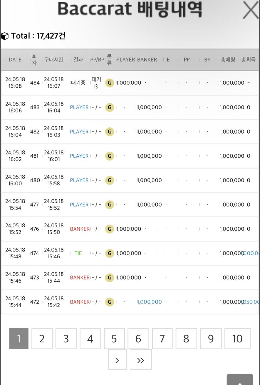Image resolution: width=260 pixels, height=385 pixels.
Task: Click the 1,000,000 player bet in round 476
Action: (129, 229)
